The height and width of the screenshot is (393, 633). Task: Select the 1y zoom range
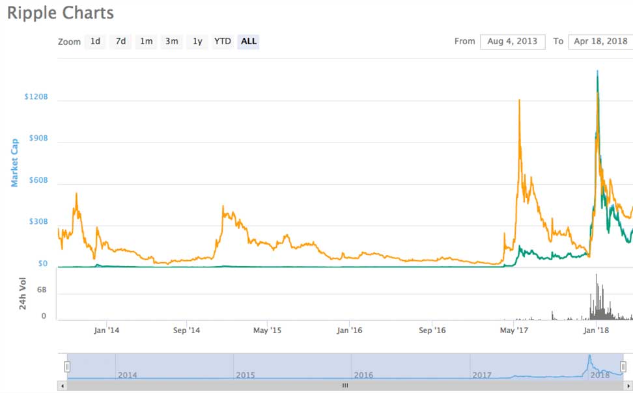point(197,41)
